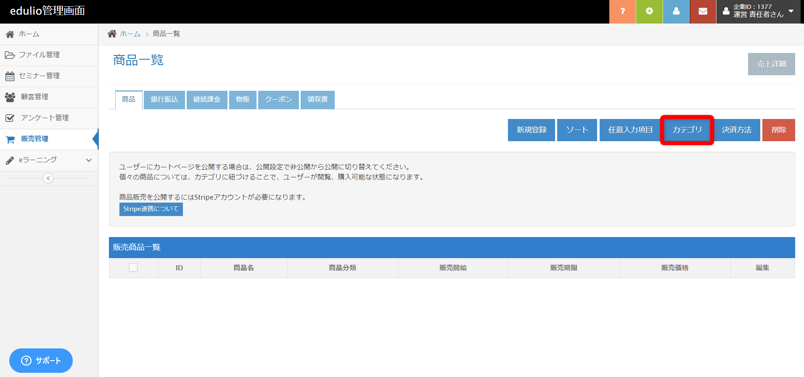
Task: Click the アンケート管理 checkmark icon
Action: click(x=10, y=118)
